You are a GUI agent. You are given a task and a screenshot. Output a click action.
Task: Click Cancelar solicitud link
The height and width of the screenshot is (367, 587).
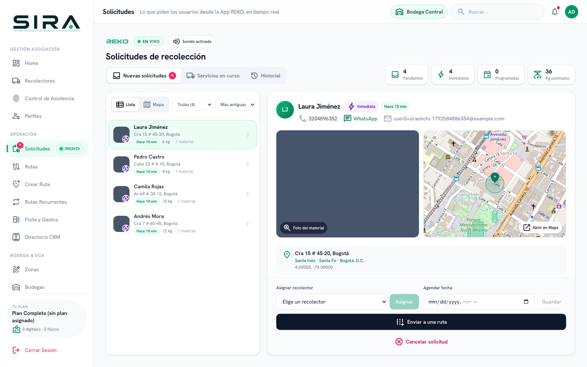coord(421,342)
